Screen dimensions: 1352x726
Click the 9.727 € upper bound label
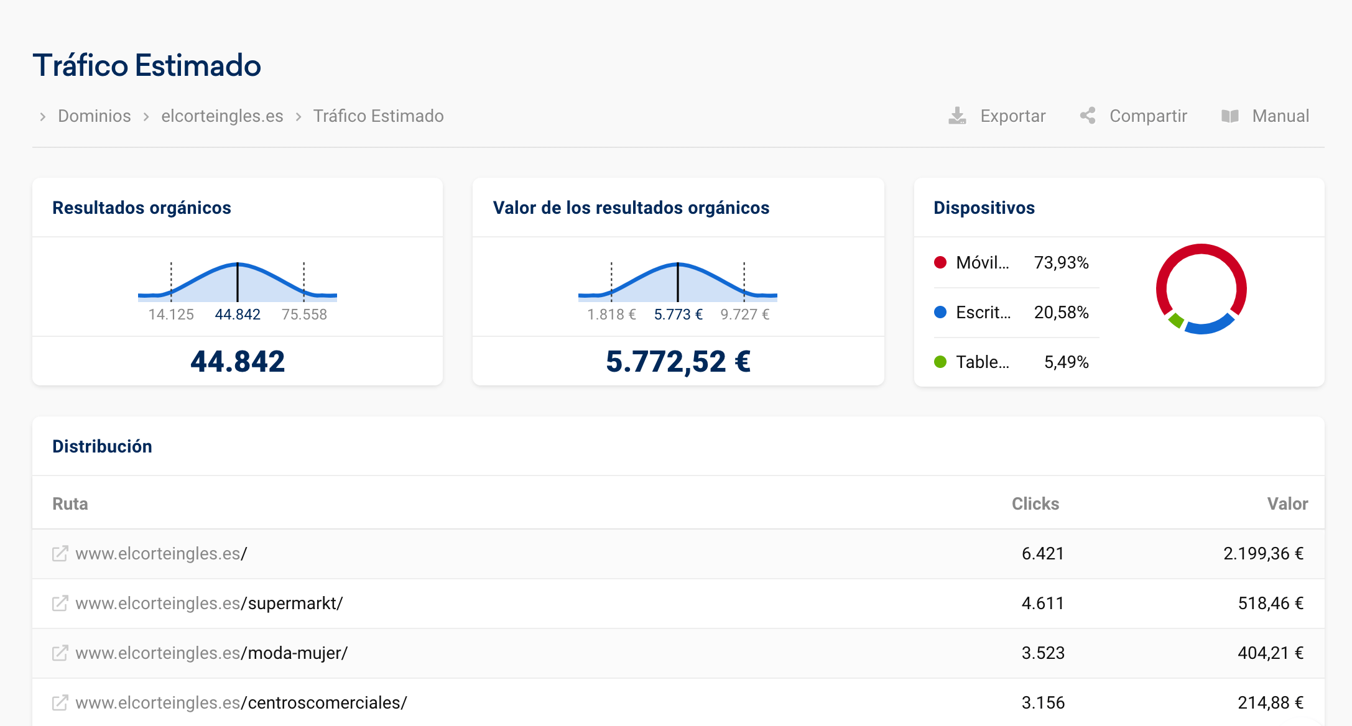pos(744,315)
